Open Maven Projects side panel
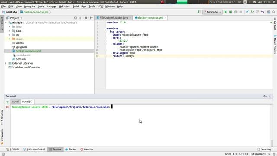The height and width of the screenshot is (156, 277). [275, 44]
